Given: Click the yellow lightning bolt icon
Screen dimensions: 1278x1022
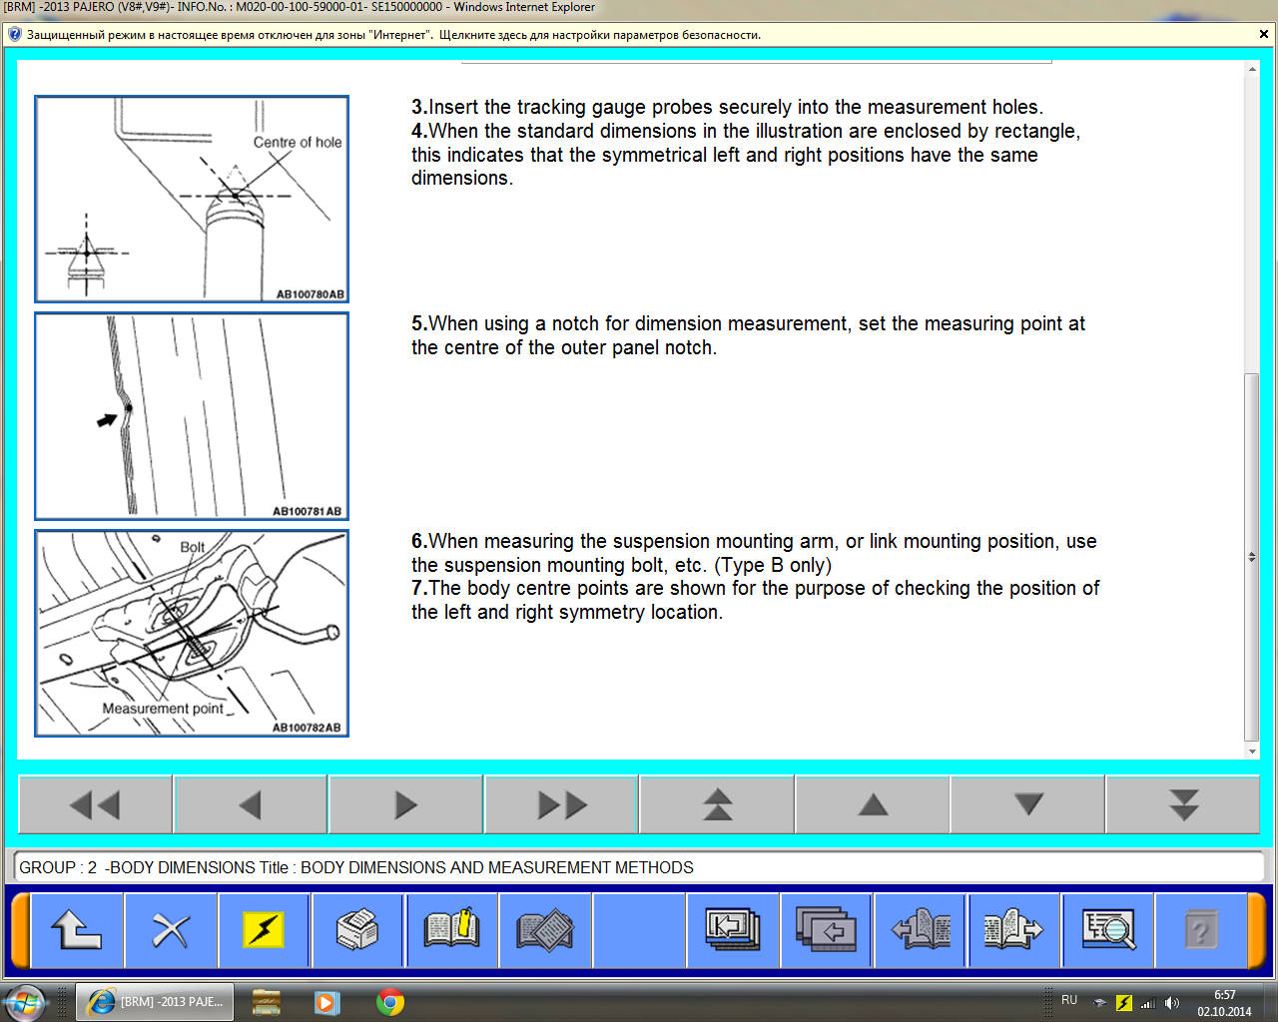Looking at the screenshot, I should point(264,930).
